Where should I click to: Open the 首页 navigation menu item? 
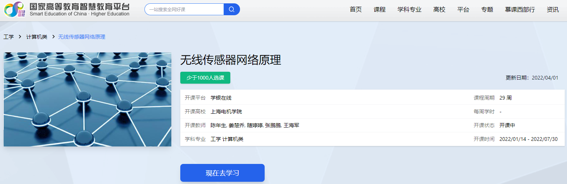tap(355, 10)
